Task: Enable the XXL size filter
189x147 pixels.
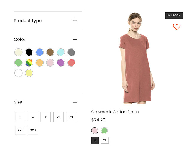Action: [x=20, y=130]
